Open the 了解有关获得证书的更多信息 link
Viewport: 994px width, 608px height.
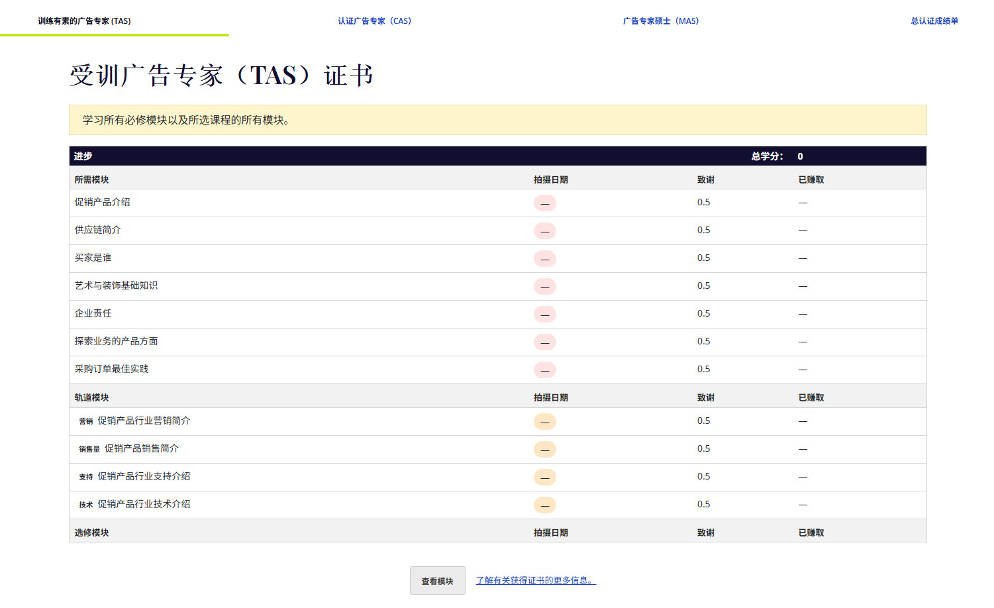536,581
